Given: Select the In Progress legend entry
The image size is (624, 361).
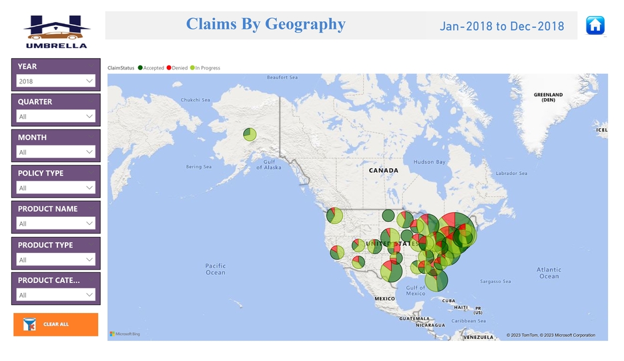Looking at the screenshot, I should click(207, 68).
